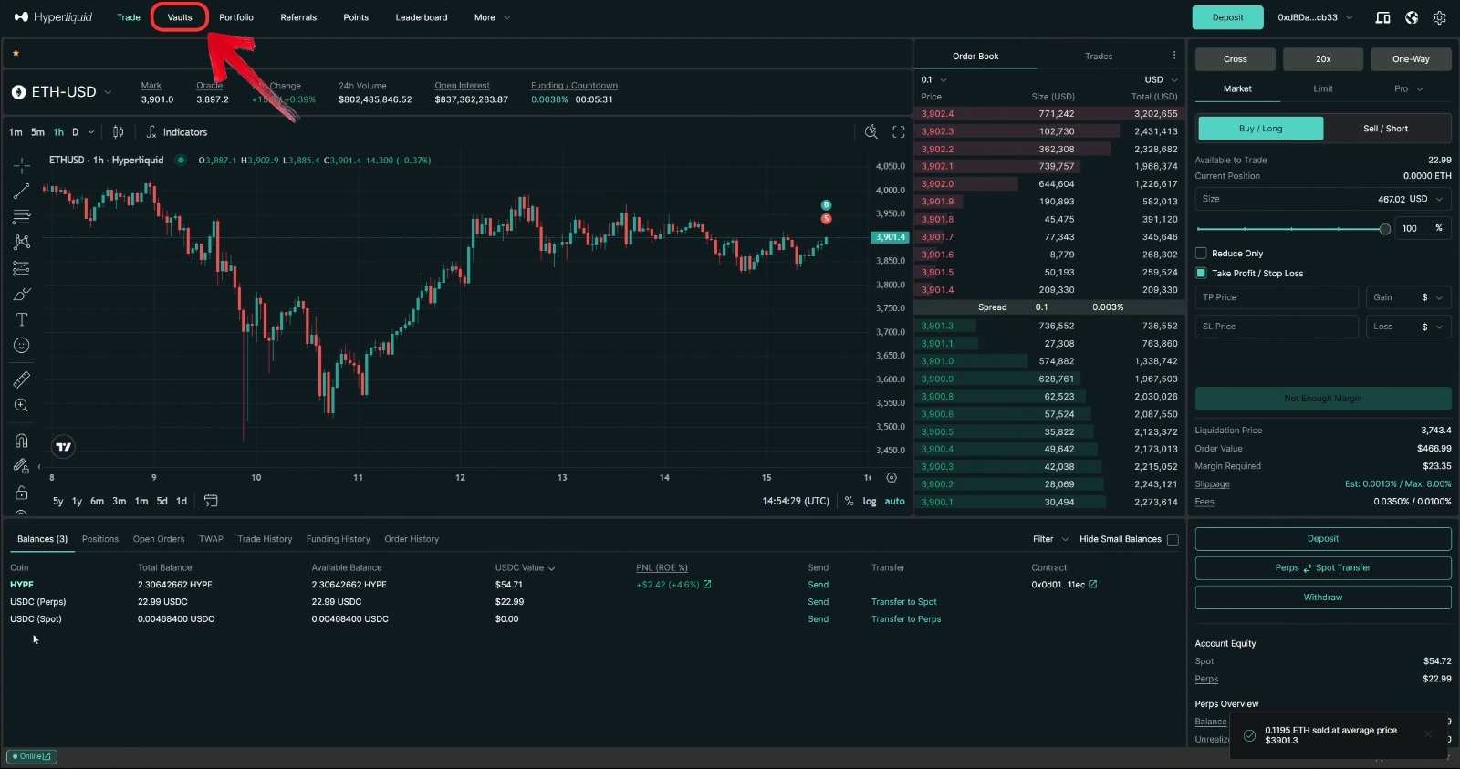
Task: Enable the Reduce Only checkbox
Action: click(x=1201, y=254)
